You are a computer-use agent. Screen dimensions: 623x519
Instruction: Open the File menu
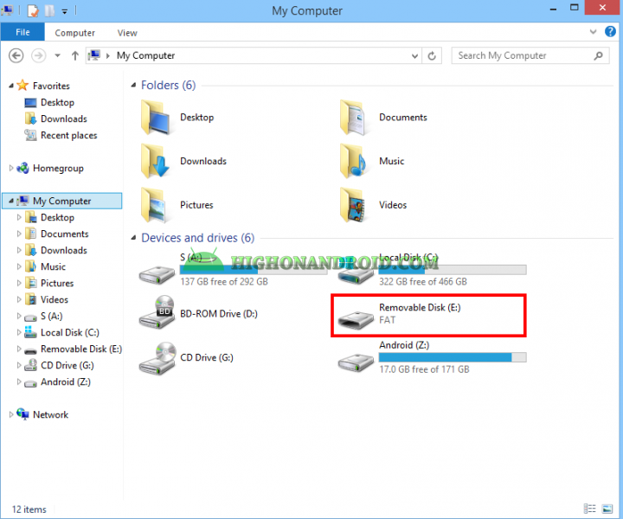[x=22, y=33]
